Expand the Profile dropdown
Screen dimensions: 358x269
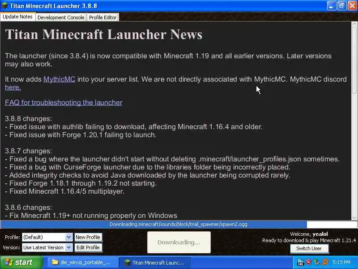point(68,237)
